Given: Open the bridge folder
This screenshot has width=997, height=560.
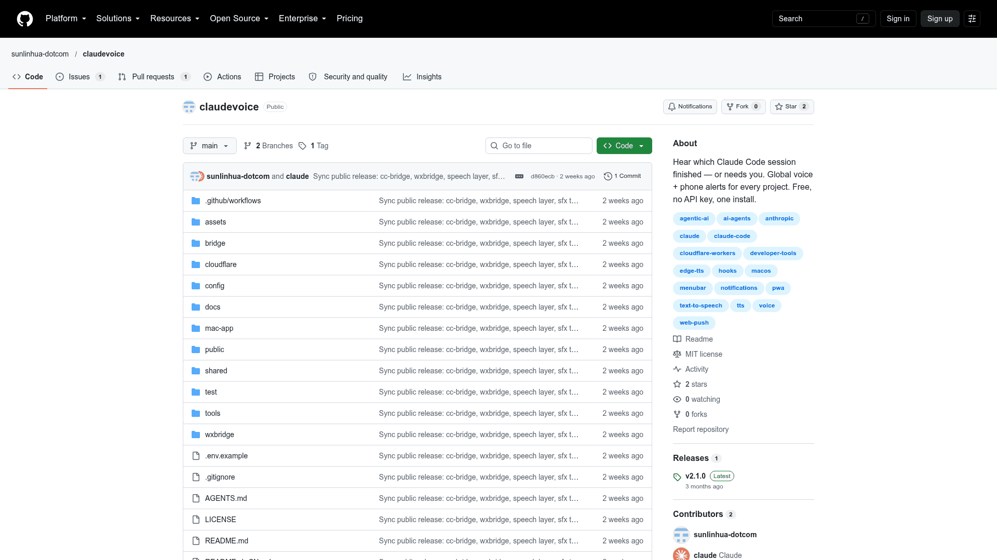Looking at the screenshot, I should tap(215, 243).
